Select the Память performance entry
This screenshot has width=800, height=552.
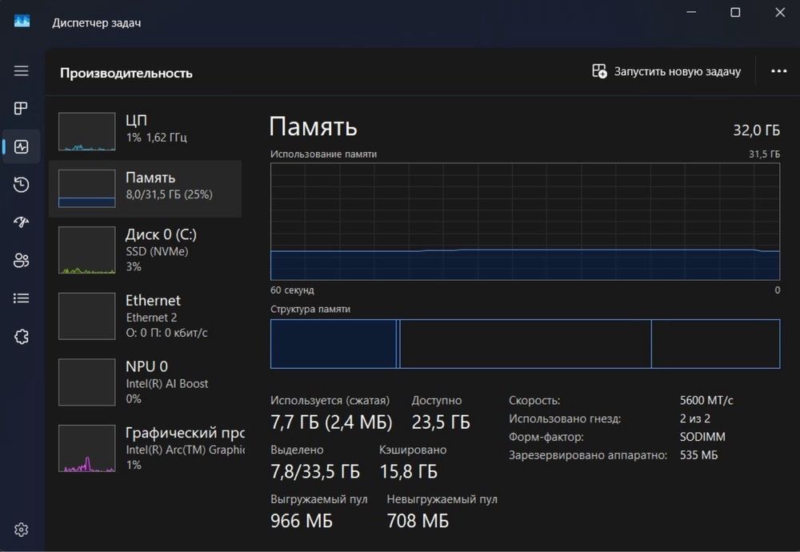click(x=146, y=189)
